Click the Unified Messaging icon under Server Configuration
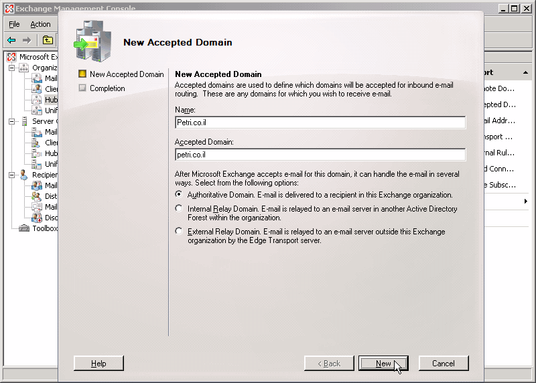The height and width of the screenshot is (383, 536). (37, 164)
